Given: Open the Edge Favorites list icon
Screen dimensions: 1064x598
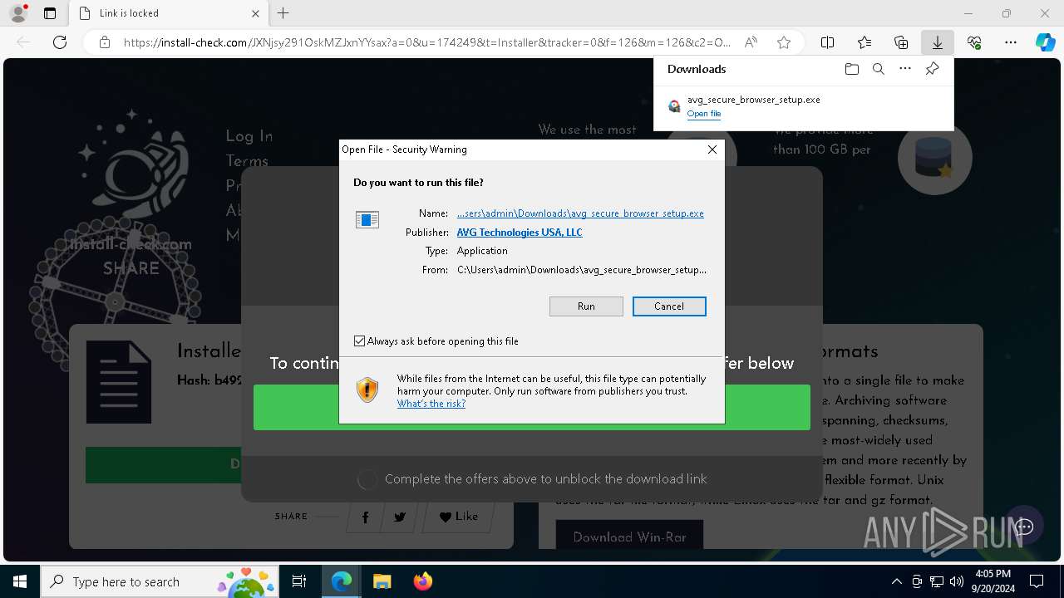Looking at the screenshot, I should (x=864, y=42).
